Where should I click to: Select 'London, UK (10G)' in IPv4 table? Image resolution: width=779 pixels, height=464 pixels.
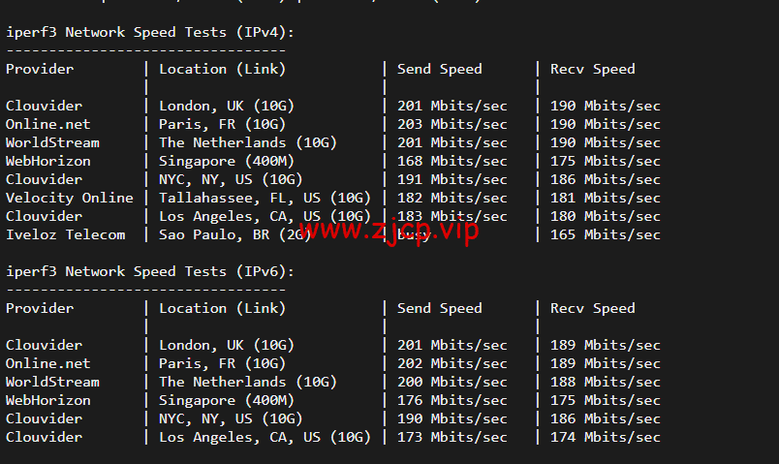(227, 106)
